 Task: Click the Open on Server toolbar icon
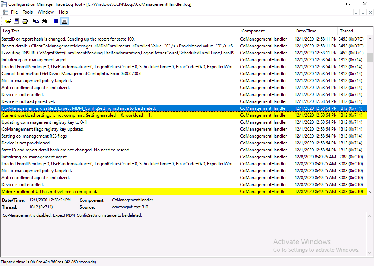(x=16, y=21)
